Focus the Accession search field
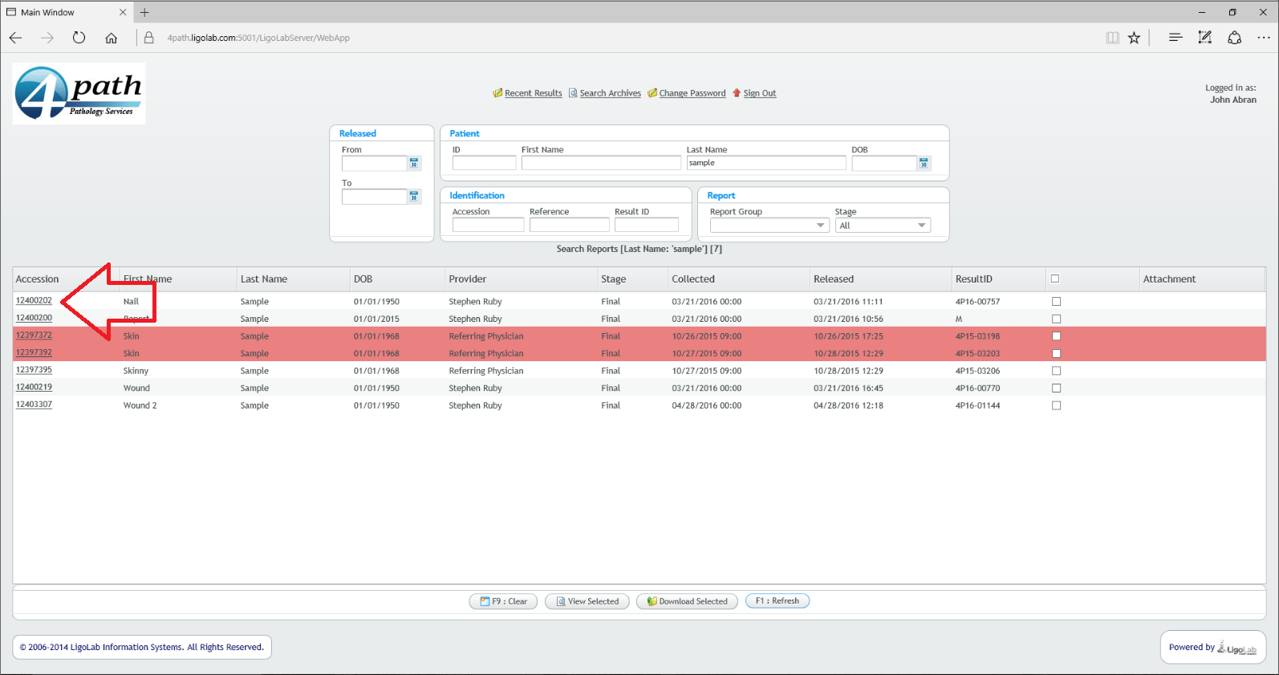The width and height of the screenshot is (1279, 675). point(488,226)
